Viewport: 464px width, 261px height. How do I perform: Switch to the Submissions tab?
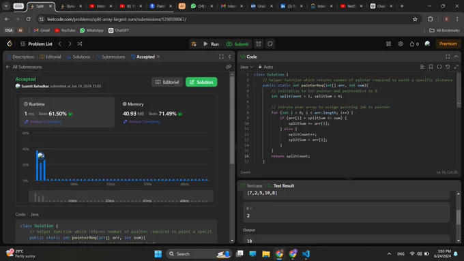[111, 57]
